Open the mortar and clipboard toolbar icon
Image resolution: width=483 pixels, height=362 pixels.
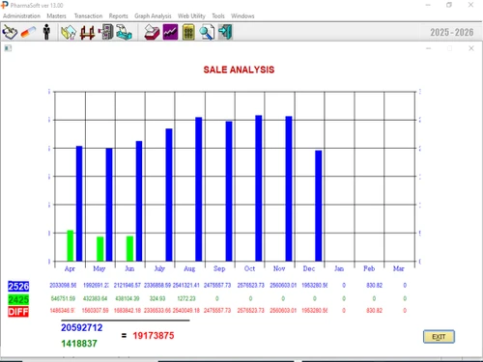point(10,32)
